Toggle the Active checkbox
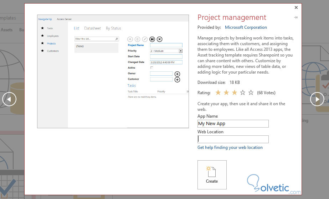The width and height of the screenshot is (329, 199). (x=152, y=68)
